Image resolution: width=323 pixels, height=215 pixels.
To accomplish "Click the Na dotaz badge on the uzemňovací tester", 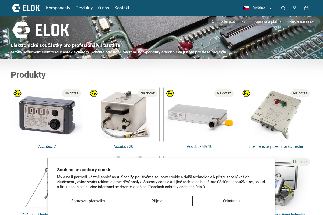I will tap(300, 93).
